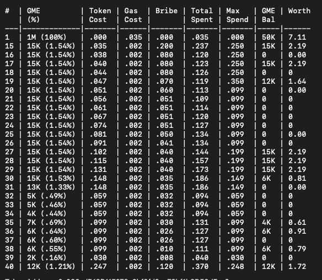The width and height of the screenshot is (322, 280).
Task: Select Token Cost '.074' in row 24
Action: [98, 126]
